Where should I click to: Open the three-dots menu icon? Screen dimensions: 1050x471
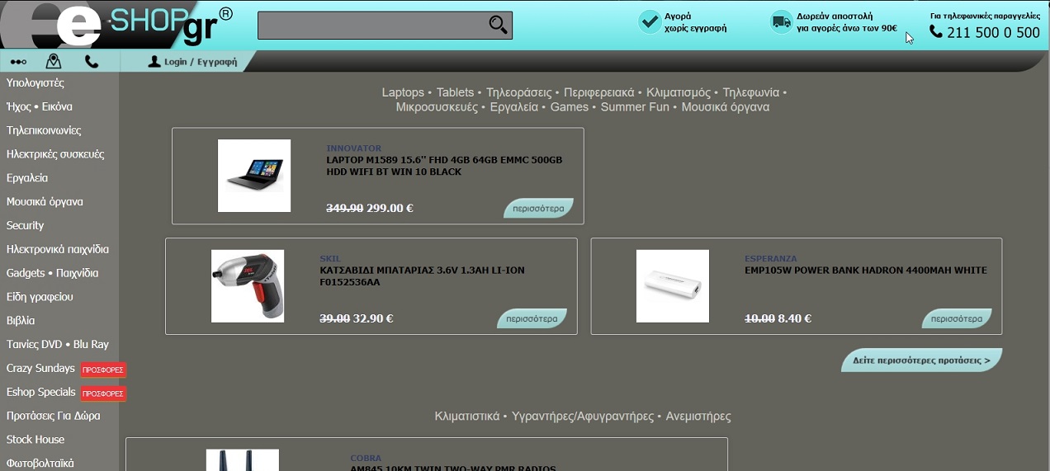(18, 62)
